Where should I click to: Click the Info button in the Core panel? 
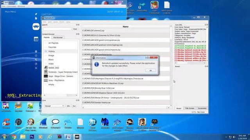coord(68,106)
